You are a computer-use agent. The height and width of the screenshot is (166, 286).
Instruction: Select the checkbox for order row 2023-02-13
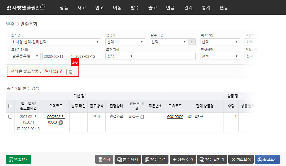[x=10, y=117]
